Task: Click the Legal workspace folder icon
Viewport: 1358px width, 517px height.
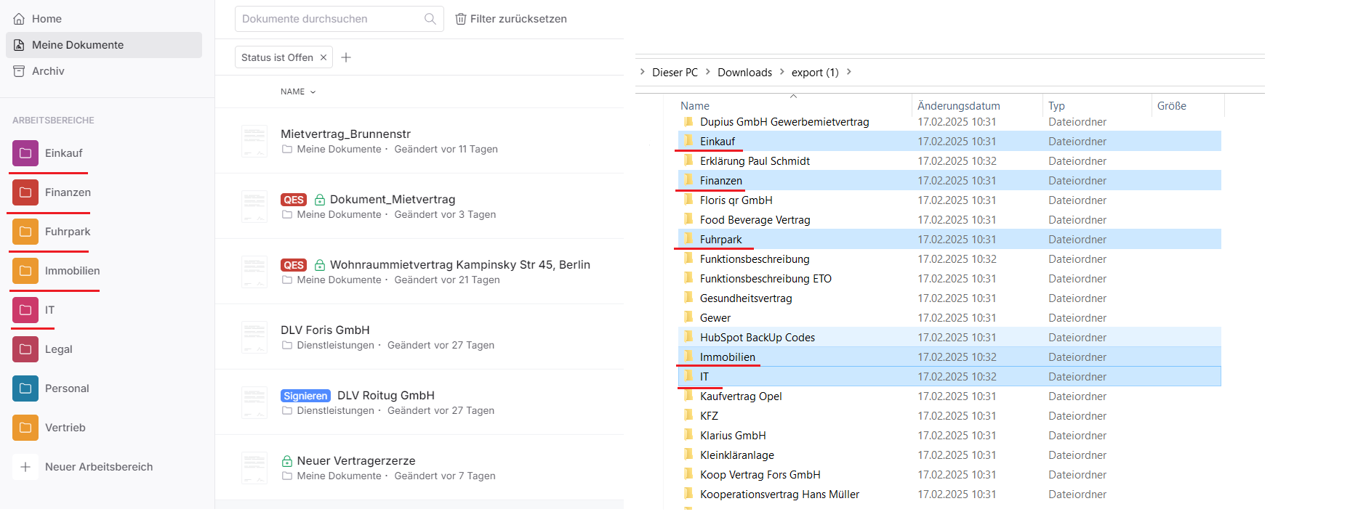Action: pos(25,349)
